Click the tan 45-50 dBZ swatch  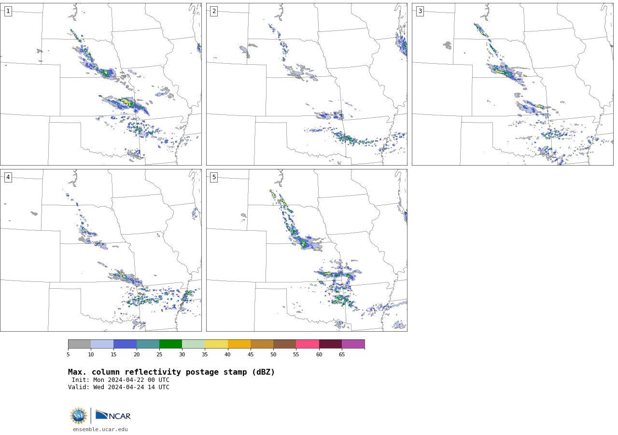tap(262, 344)
